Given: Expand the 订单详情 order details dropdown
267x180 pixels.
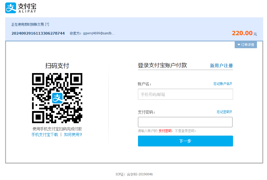Looking at the screenshot, I should click(246, 45).
